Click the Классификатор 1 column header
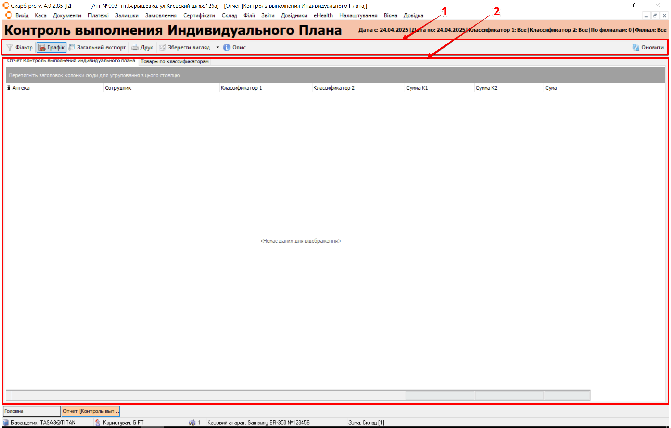Image resolution: width=671 pixels, height=428 pixels. click(241, 88)
